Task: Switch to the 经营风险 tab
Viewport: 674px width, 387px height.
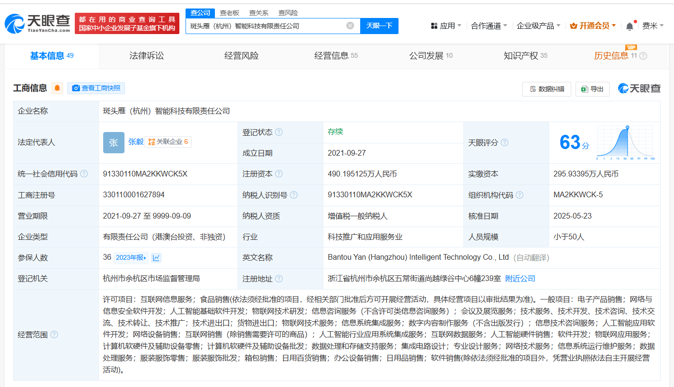Action: click(x=241, y=56)
